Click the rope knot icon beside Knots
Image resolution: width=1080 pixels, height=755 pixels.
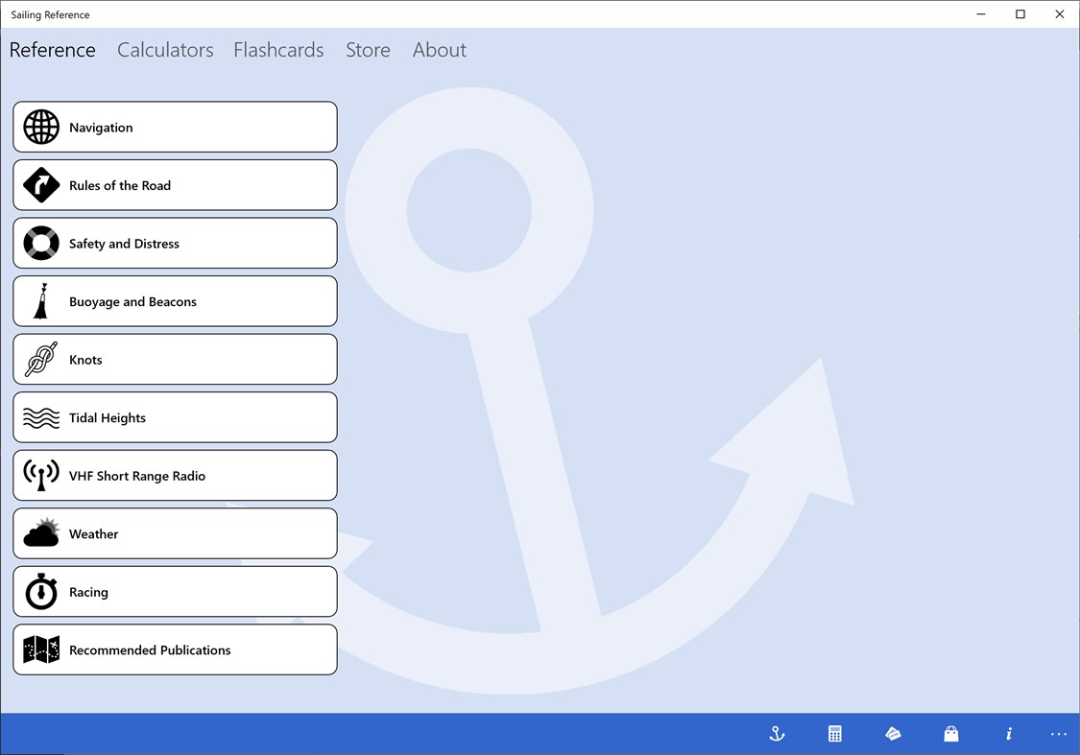tap(40, 359)
